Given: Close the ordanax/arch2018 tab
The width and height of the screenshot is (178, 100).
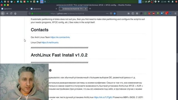Looking at the screenshot, I should 86,9.
